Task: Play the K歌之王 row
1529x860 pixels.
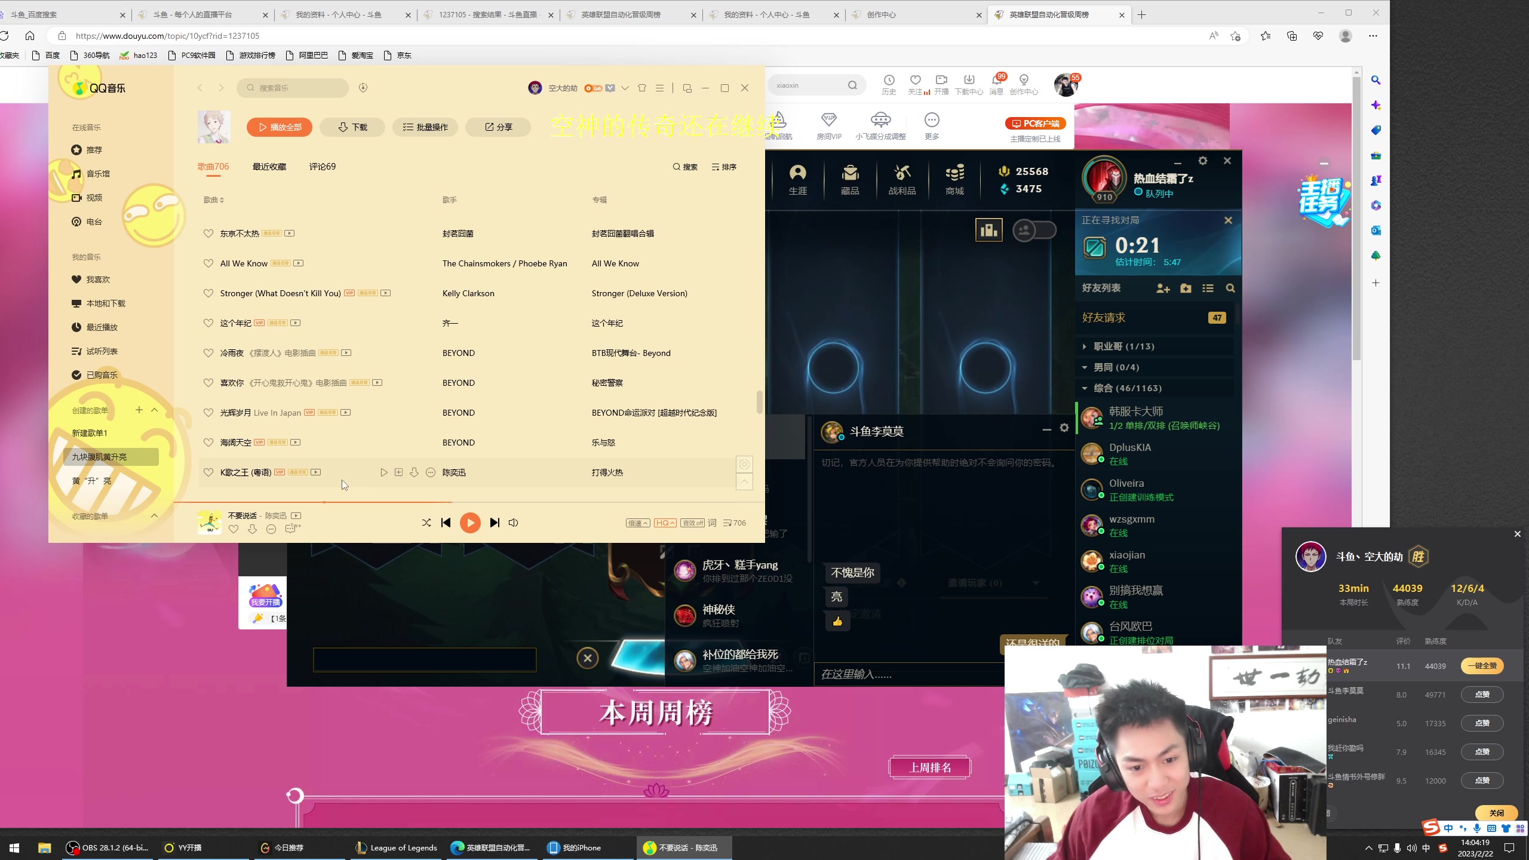Action: click(x=384, y=472)
